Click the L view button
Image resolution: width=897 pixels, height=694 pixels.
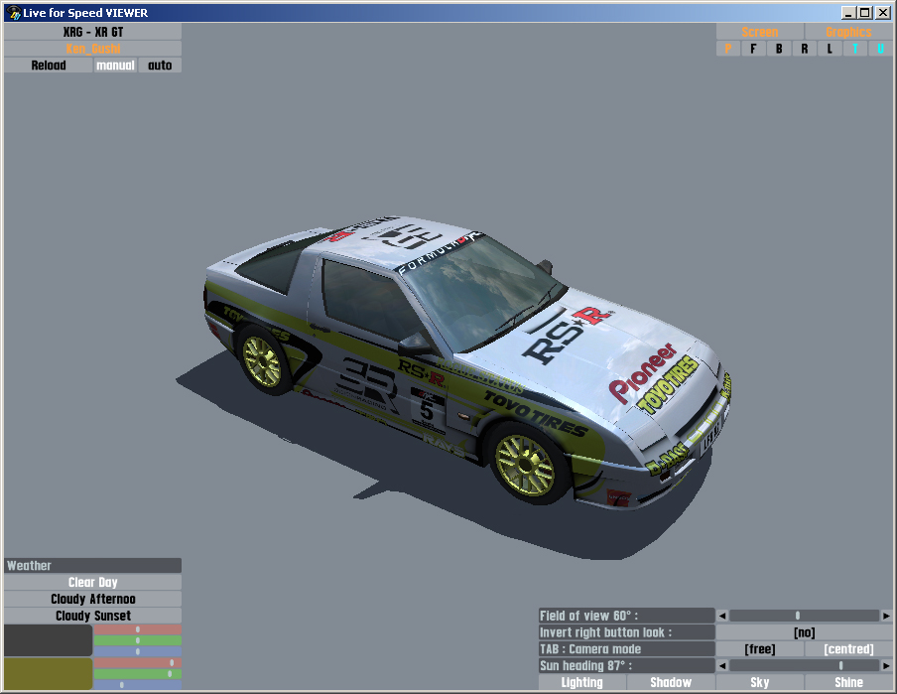[830, 49]
